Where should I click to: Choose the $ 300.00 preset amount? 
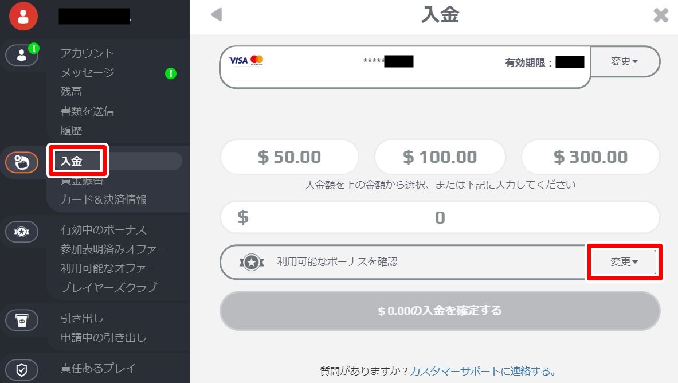click(591, 157)
